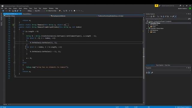This screenshot has width=192, height=108.
Task: Click the 'return a;' line near the bottom
Action: (27, 71)
